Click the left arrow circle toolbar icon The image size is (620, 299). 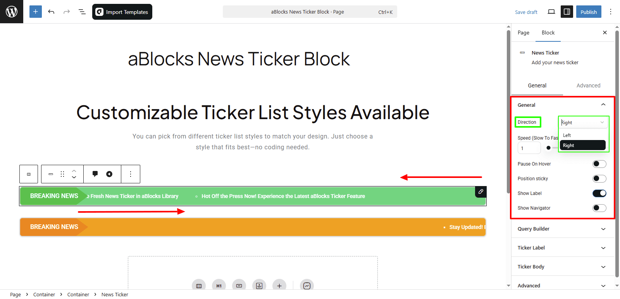[x=109, y=174]
